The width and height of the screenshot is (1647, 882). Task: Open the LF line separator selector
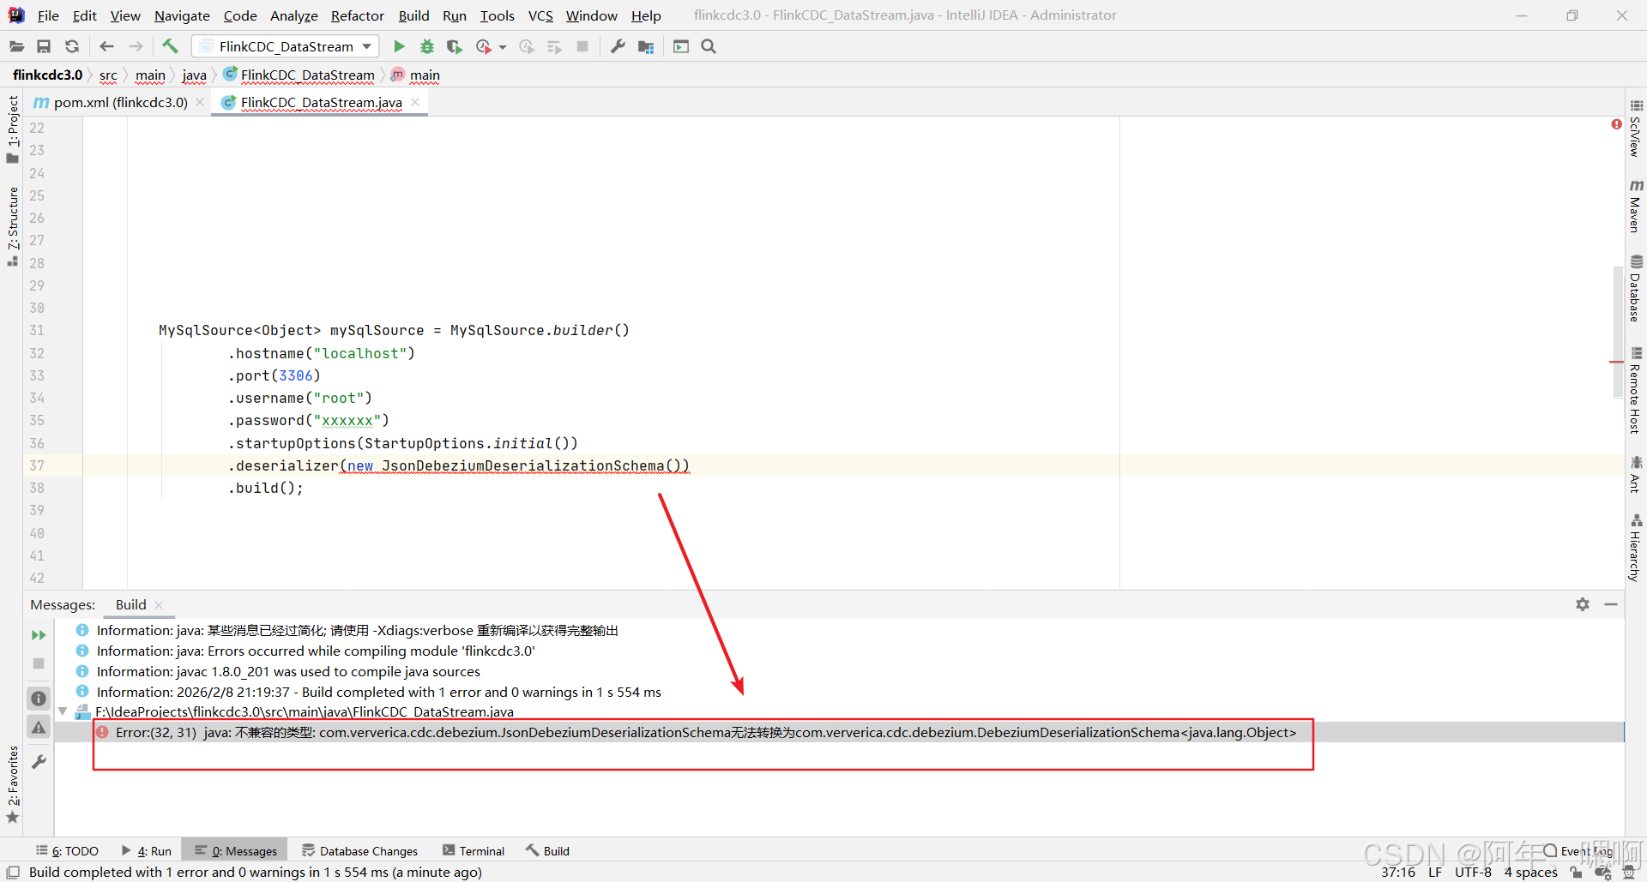coord(1435,872)
